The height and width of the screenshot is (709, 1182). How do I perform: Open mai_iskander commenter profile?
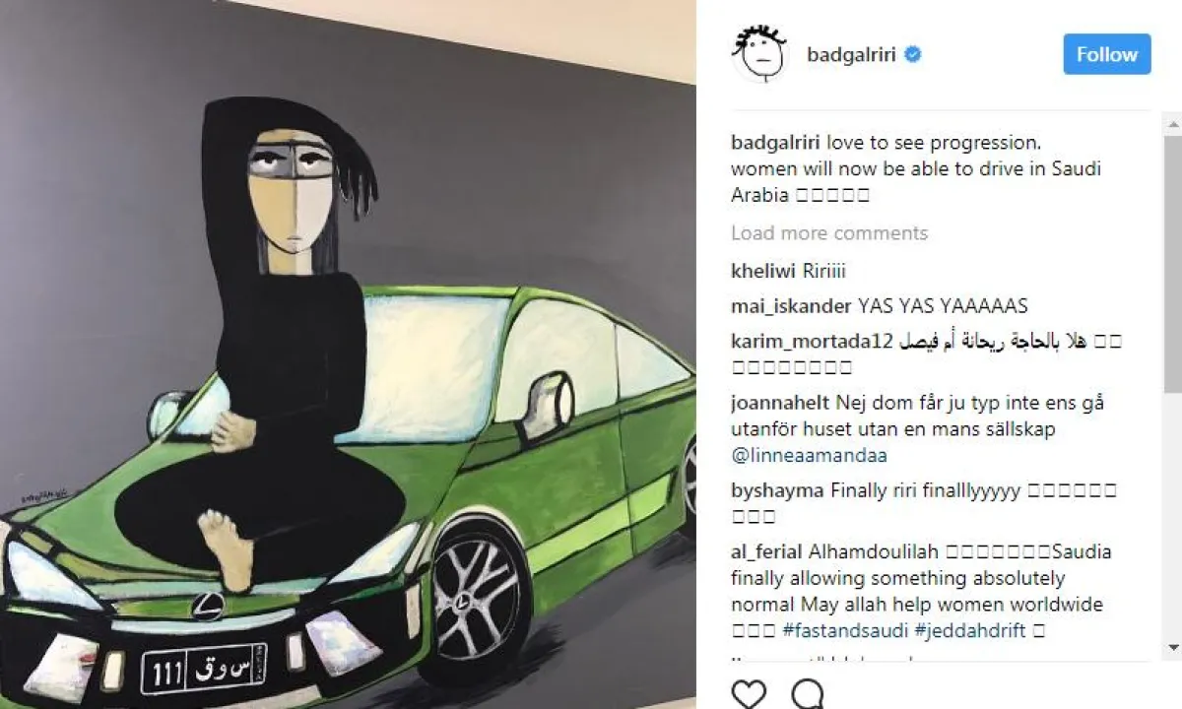792,306
